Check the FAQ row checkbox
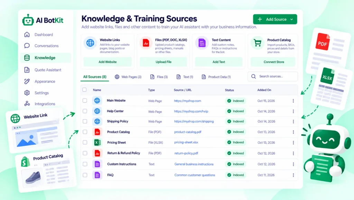Viewport: 354px width, 200px height. [x=85, y=175]
